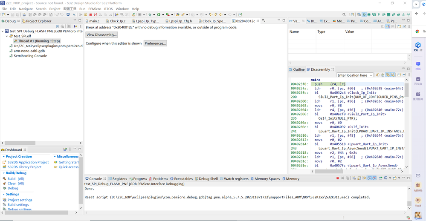The image size is (426, 221).
Task: Click Collapse All in Debug view toolbar
Action: [x=57, y=26]
